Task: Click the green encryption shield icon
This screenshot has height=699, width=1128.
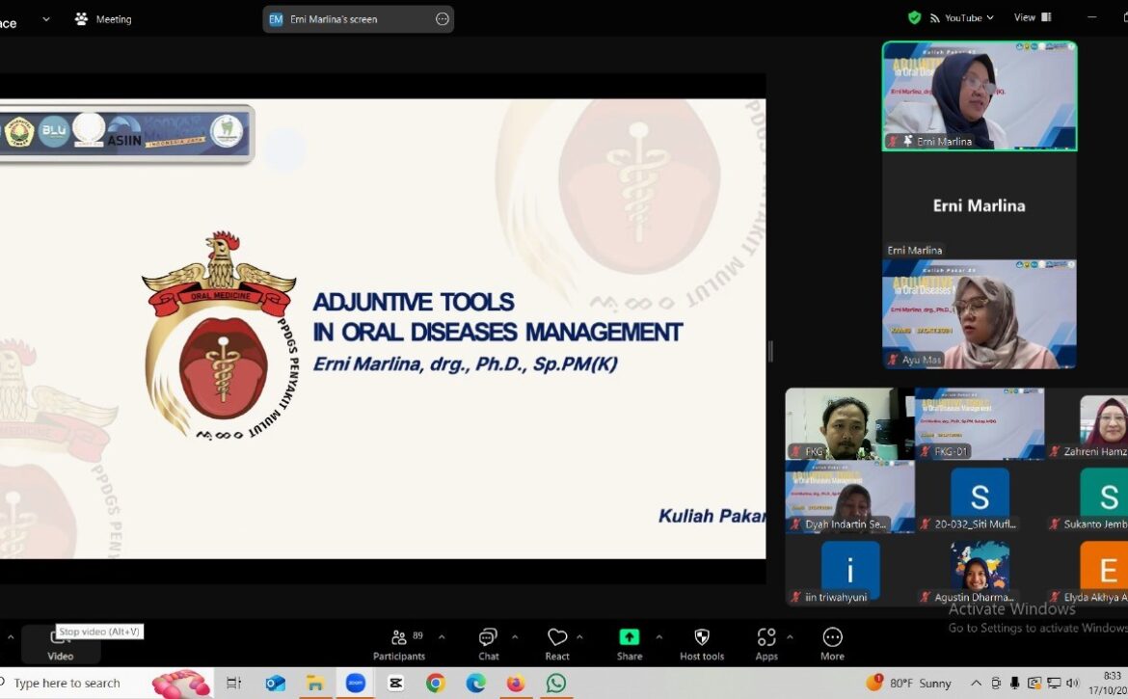Action: pos(914,18)
